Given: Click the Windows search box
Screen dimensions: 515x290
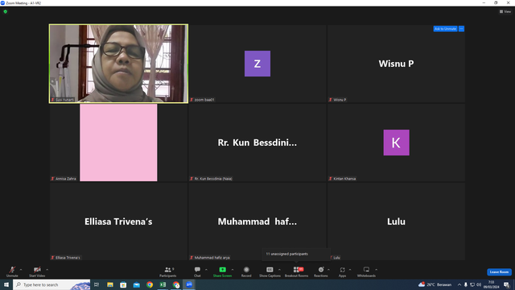Looking at the screenshot, I should (51, 284).
